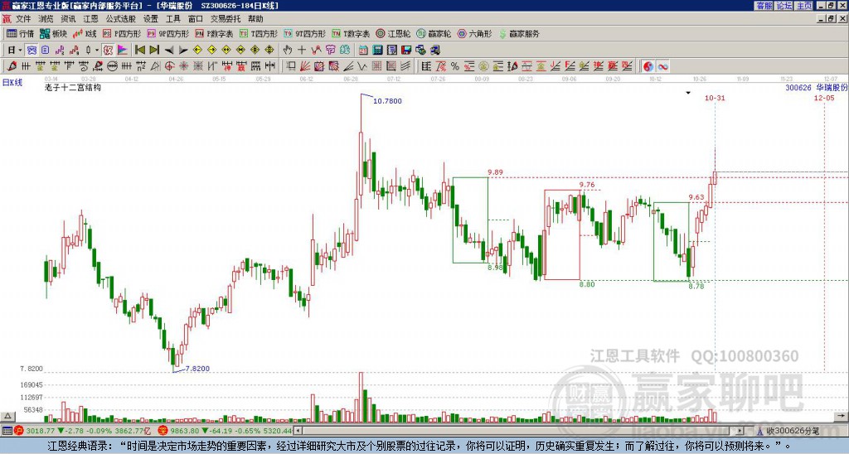Screen dimensions: 849x454
Task: Expand the candlestick style dropdown arrow
Action: click(x=97, y=51)
